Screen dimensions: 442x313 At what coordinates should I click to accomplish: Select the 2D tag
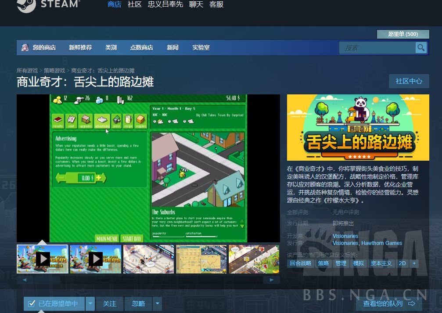pyautogui.click(x=402, y=263)
